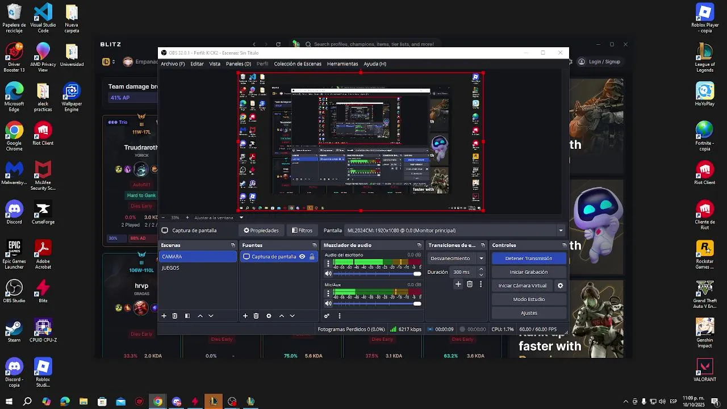727x409 pixels.
Task: Increase transition Duración with up arrow
Action: (x=481, y=269)
